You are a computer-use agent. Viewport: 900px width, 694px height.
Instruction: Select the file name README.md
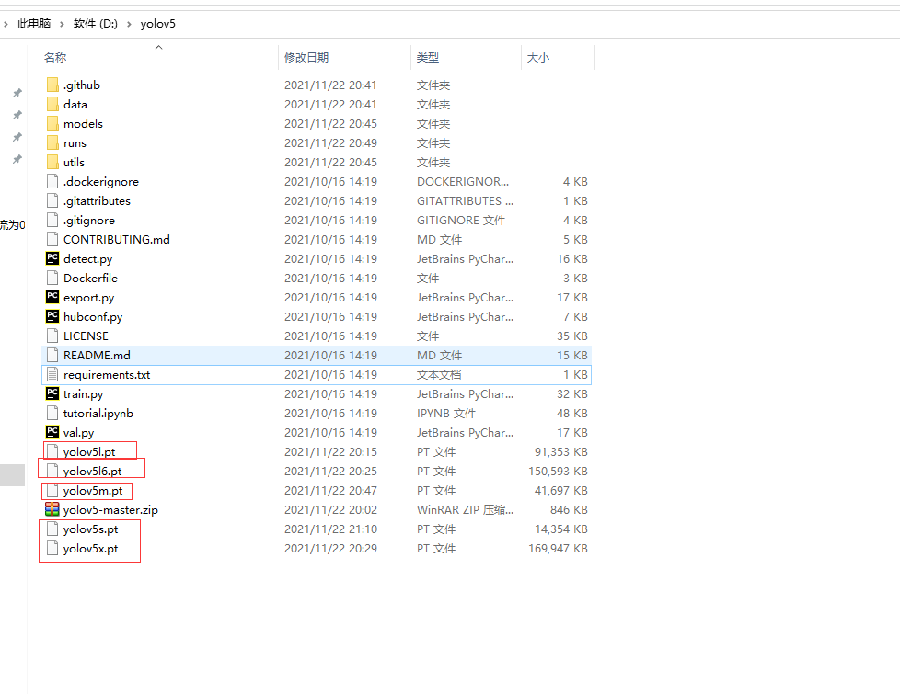(x=97, y=355)
